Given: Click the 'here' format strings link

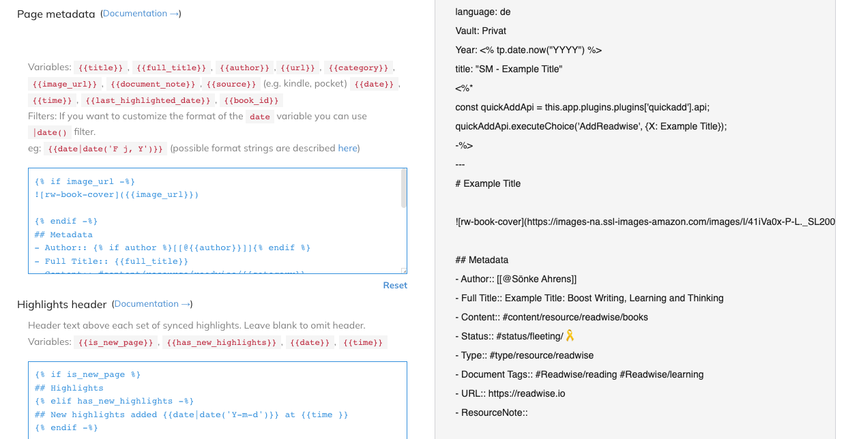Looking at the screenshot, I should click(x=347, y=149).
